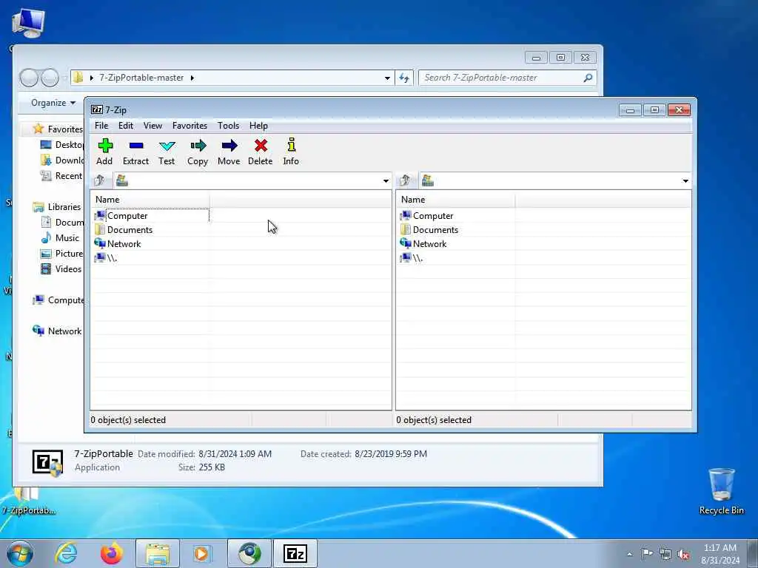This screenshot has height=568, width=758.
Task: Show hidden system tray icons arrow
Action: [629, 554]
